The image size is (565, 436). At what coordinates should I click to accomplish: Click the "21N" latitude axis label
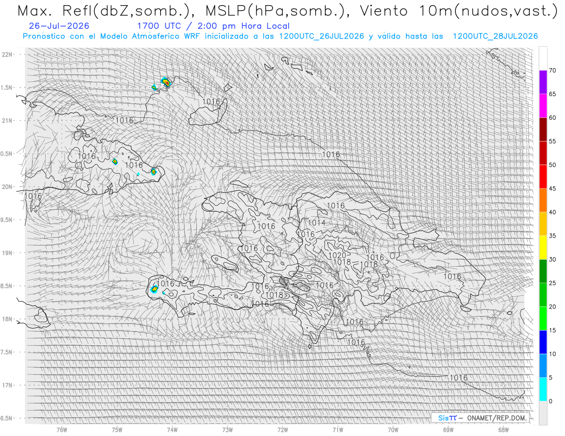coord(8,121)
